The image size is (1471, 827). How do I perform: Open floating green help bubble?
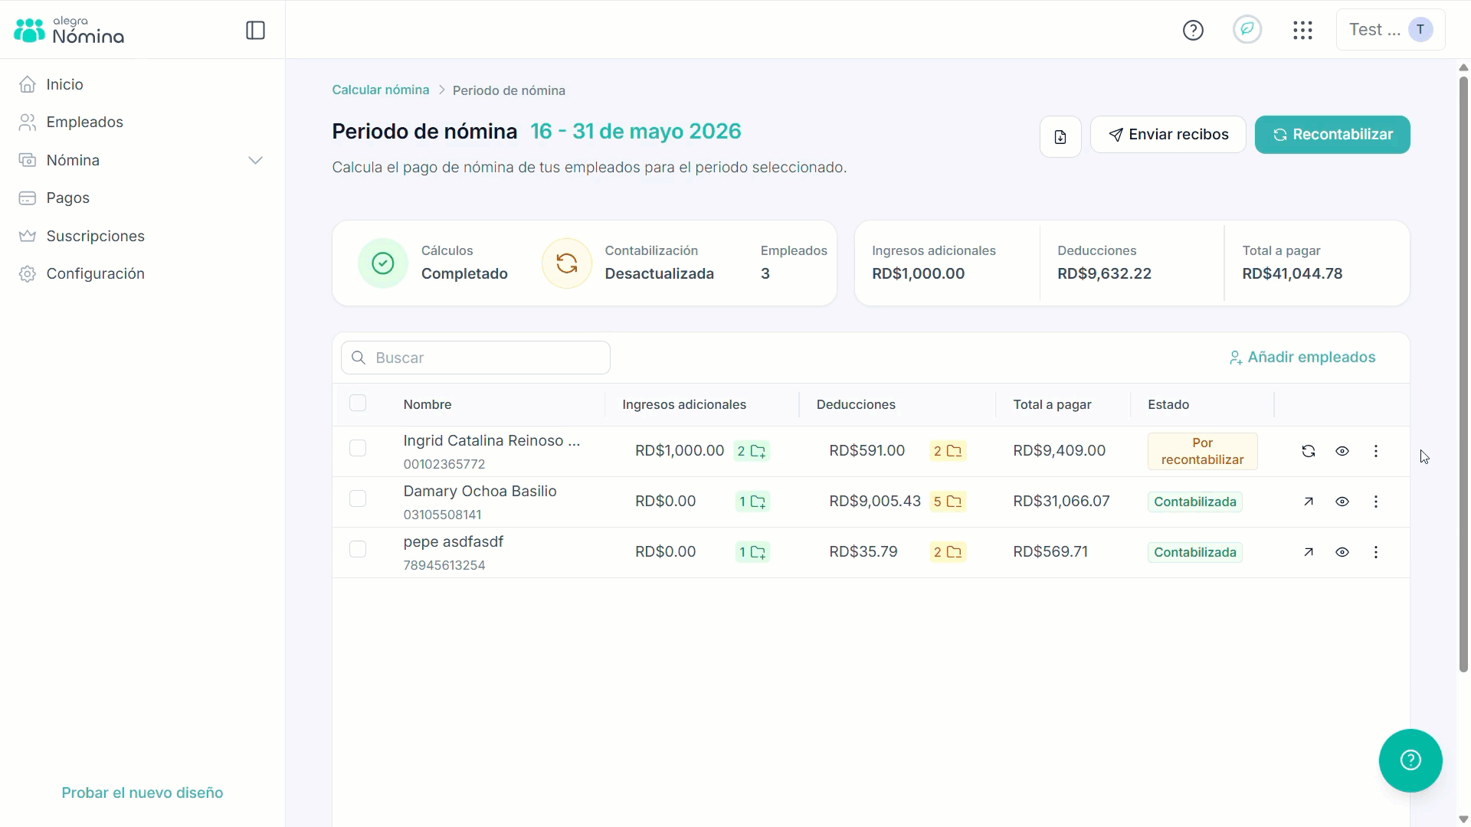1410,760
